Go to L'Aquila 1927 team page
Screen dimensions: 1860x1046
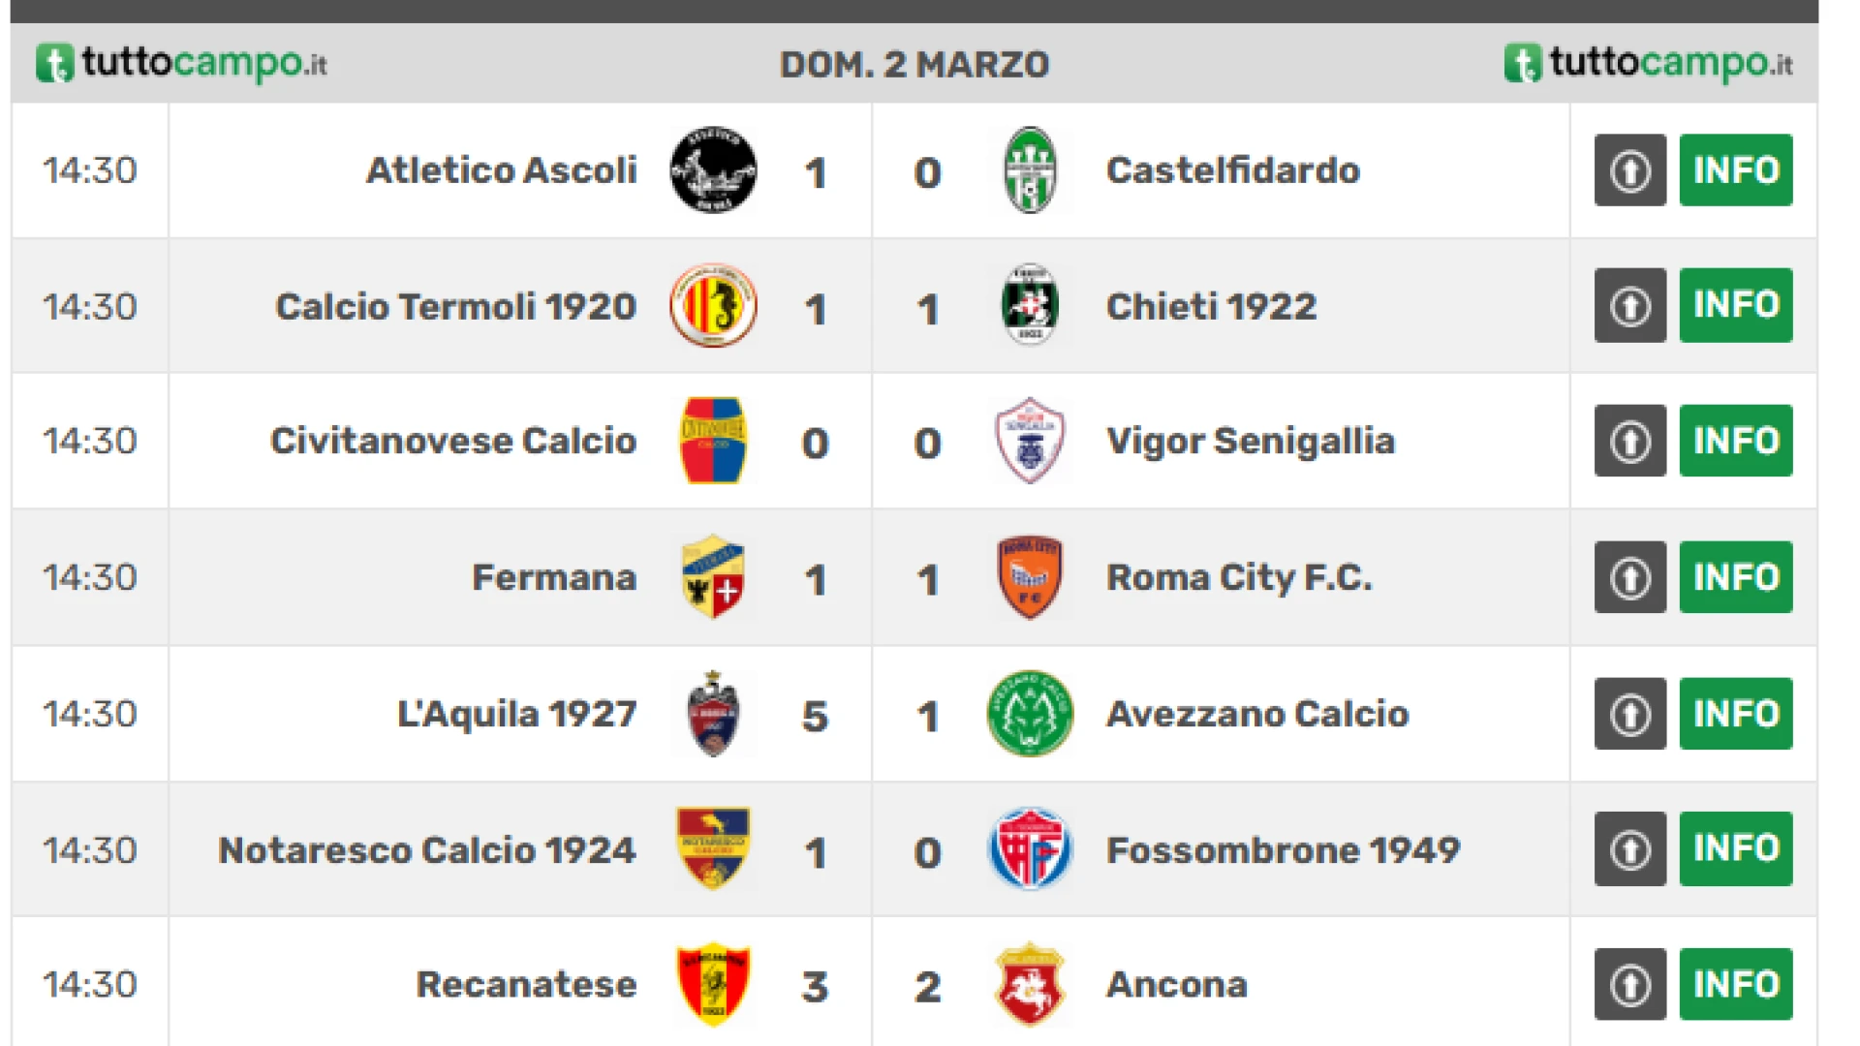click(x=516, y=714)
